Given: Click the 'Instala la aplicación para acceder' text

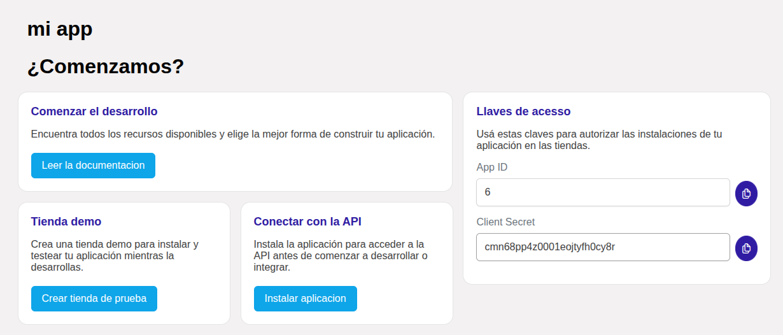Looking at the screenshot, I should click(x=341, y=256).
